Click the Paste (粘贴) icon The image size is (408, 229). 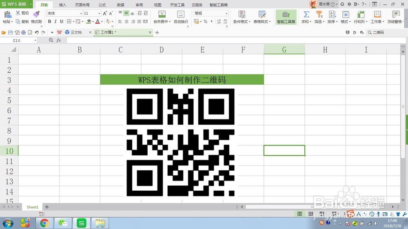pos(8,15)
